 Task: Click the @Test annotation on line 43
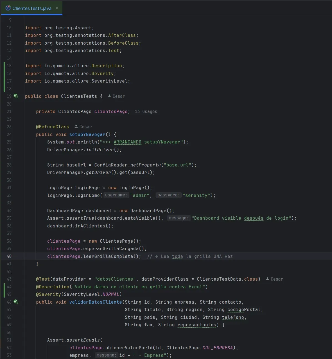[x=43, y=279]
